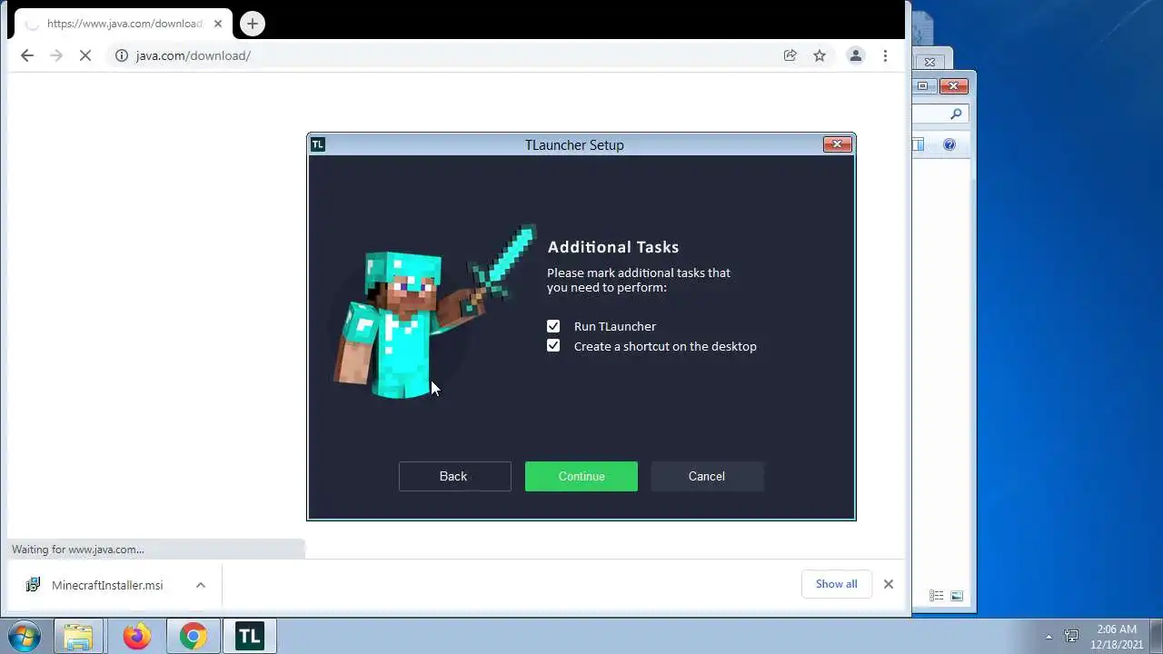Launch Firefox from the taskbar
The image size is (1163, 654).
click(x=137, y=636)
